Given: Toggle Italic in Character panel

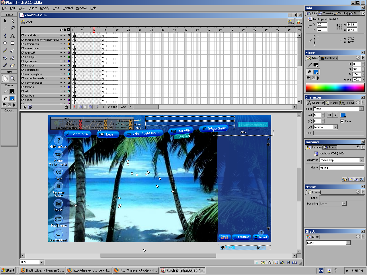Looking at the screenshot, I should click(x=335, y=115).
